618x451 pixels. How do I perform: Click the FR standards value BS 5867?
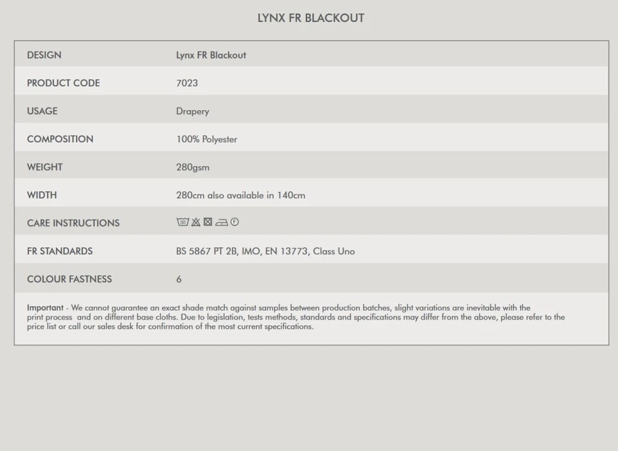tap(265, 251)
